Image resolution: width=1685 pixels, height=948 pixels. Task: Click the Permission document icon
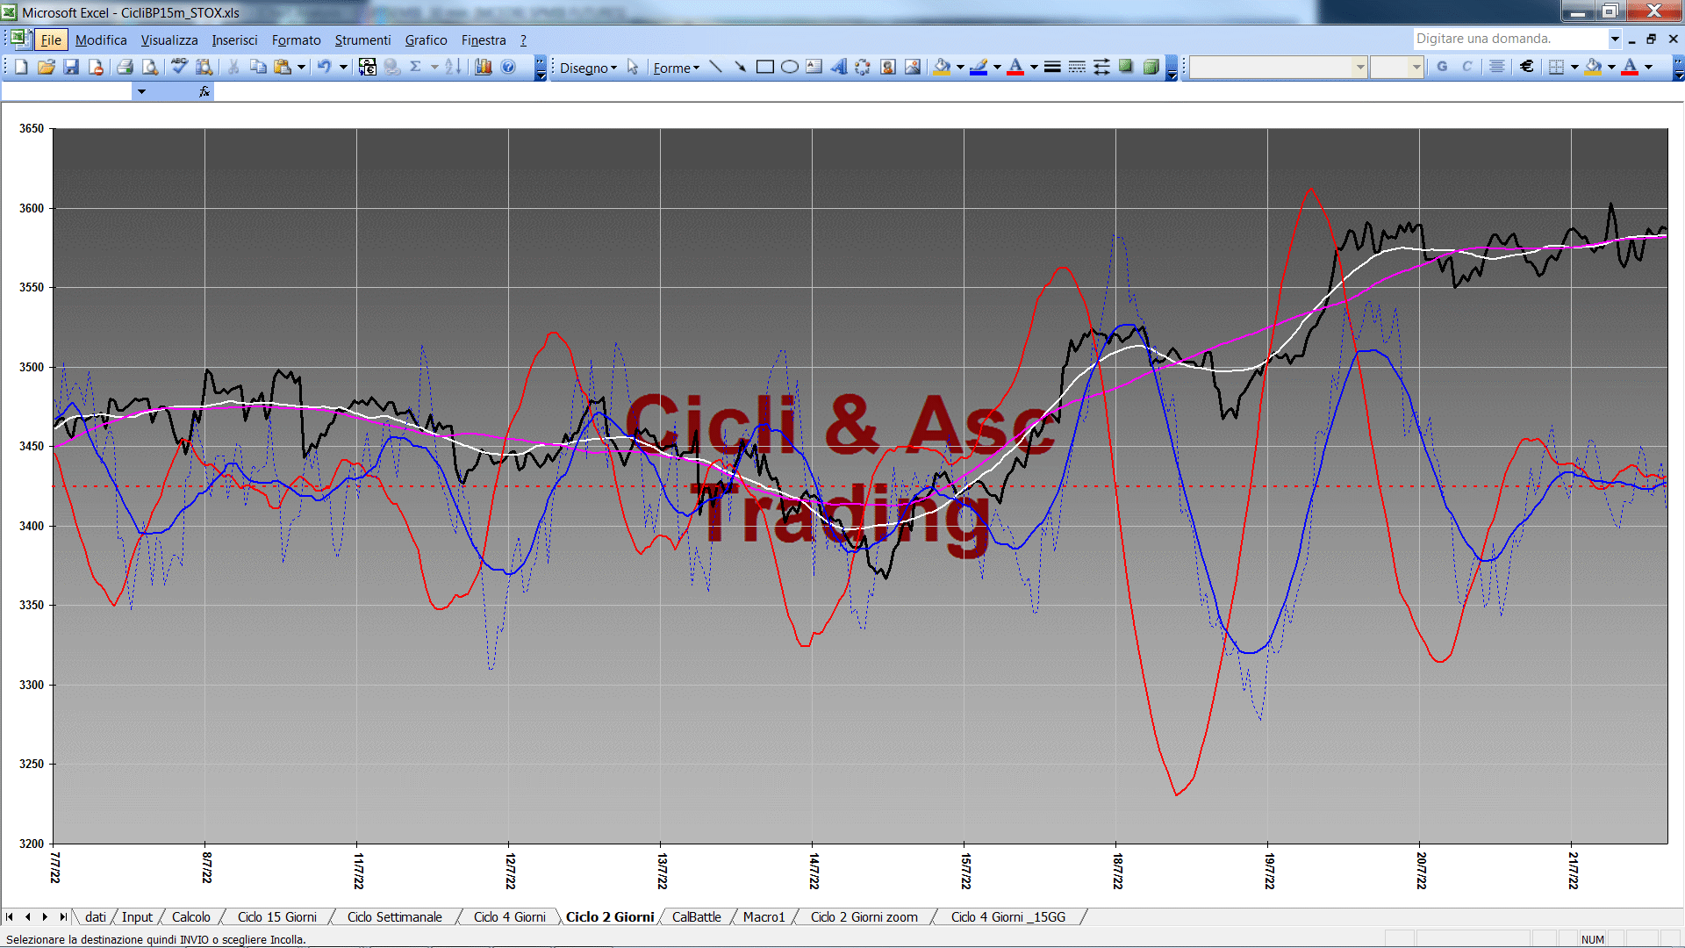[96, 67]
